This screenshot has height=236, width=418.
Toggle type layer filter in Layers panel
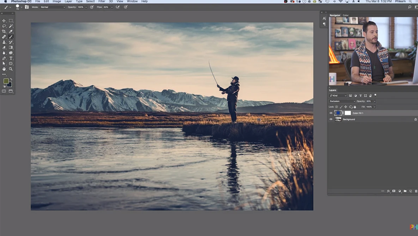(361, 95)
